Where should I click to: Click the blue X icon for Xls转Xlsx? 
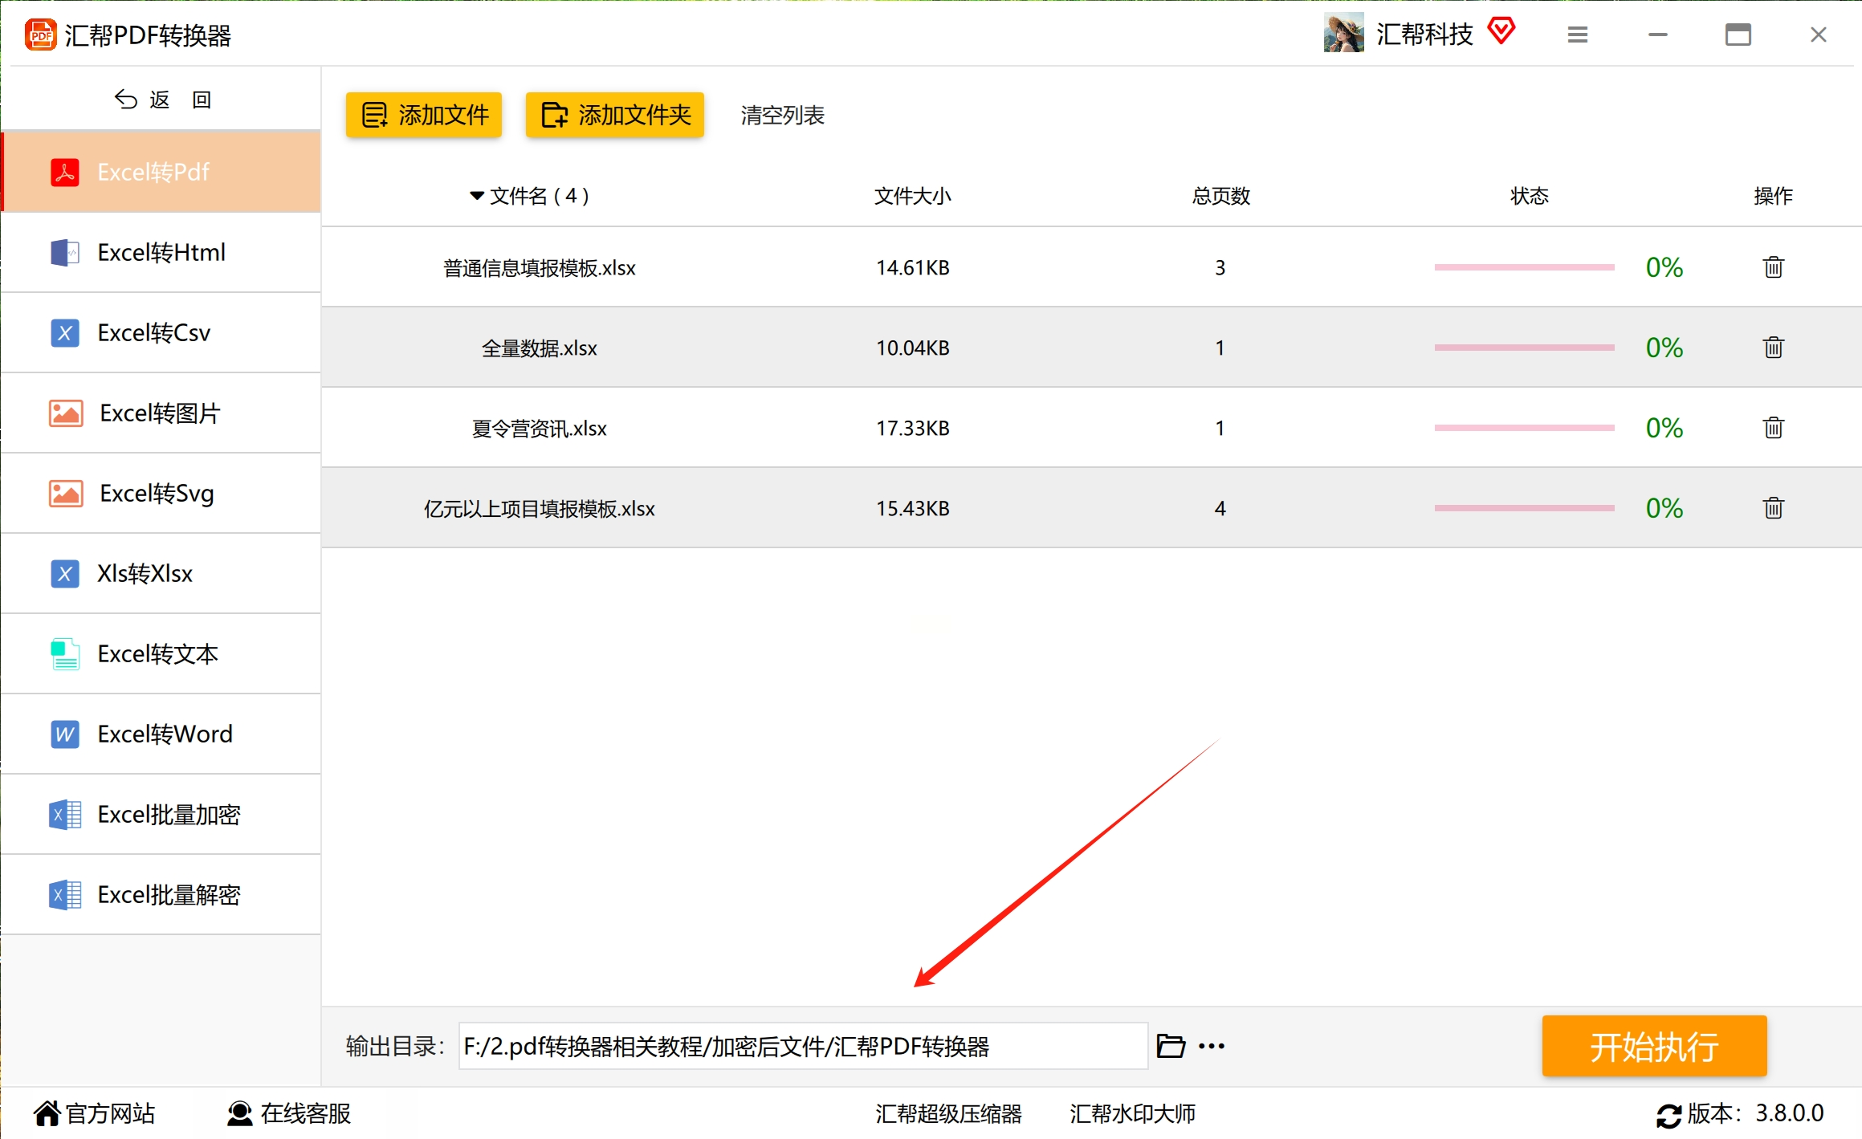65,573
